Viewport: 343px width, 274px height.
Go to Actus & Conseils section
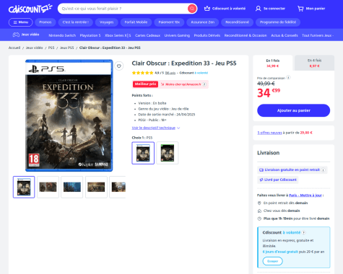pyautogui.click(x=285, y=35)
